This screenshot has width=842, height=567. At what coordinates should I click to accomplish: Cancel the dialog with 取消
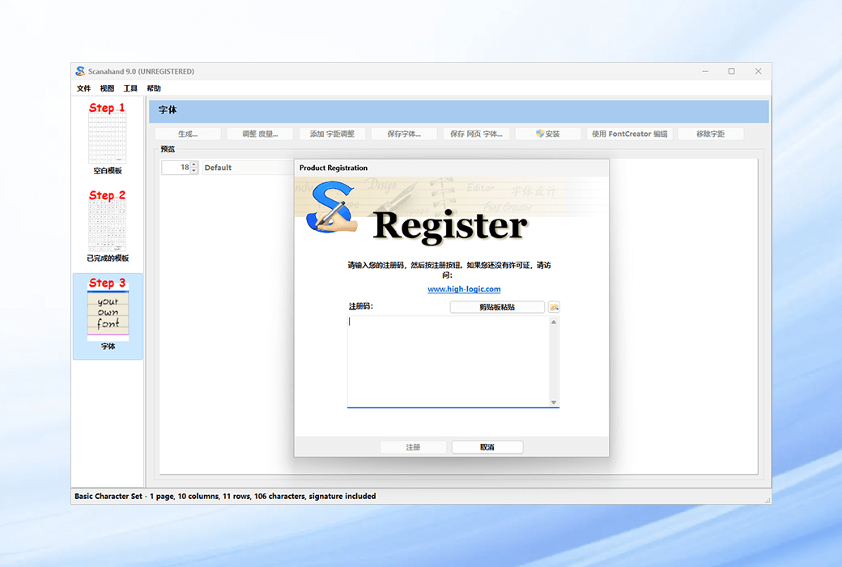[x=487, y=447]
